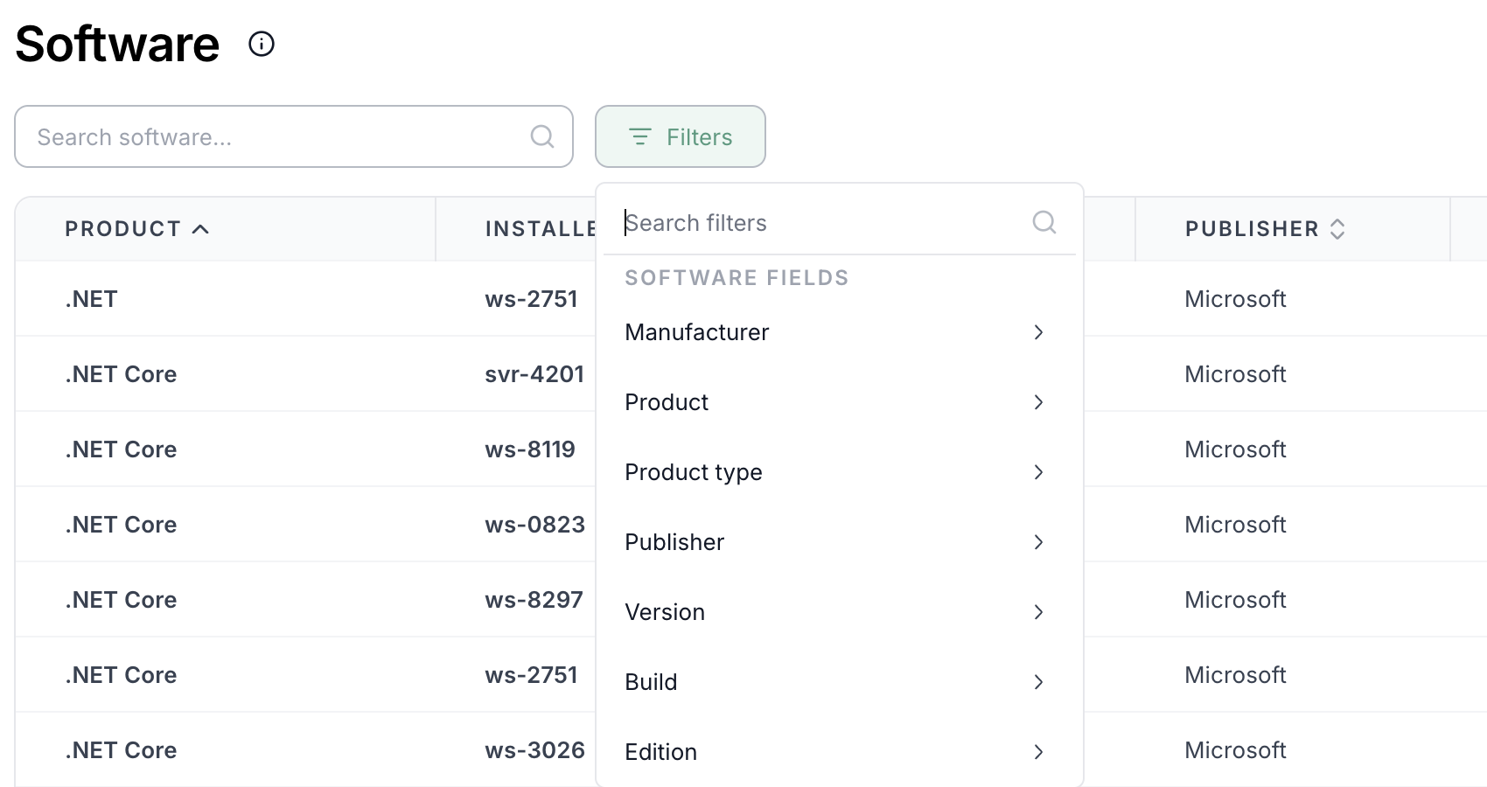Expand the Edition chevron arrow
The height and width of the screenshot is (787, 1487).
point(1038,752)
